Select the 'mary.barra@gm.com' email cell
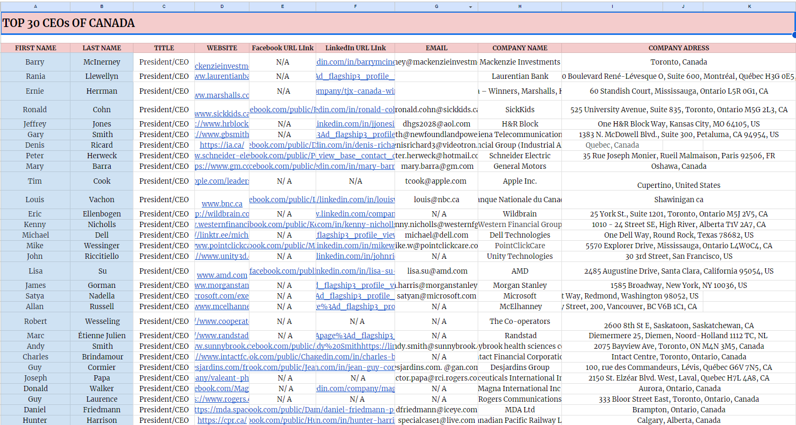This screenshot has height=425, width=796. (436, 166)
